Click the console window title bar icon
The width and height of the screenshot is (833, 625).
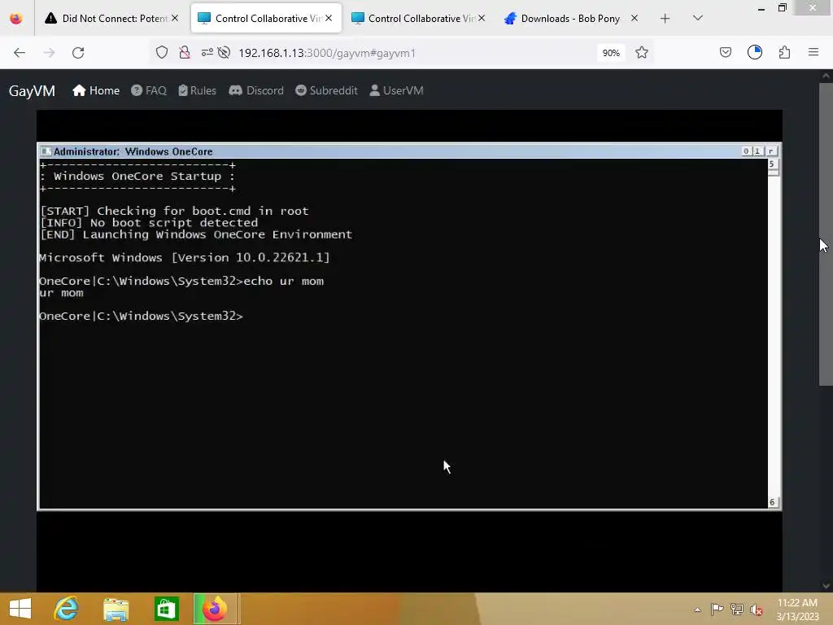[46, 151]
